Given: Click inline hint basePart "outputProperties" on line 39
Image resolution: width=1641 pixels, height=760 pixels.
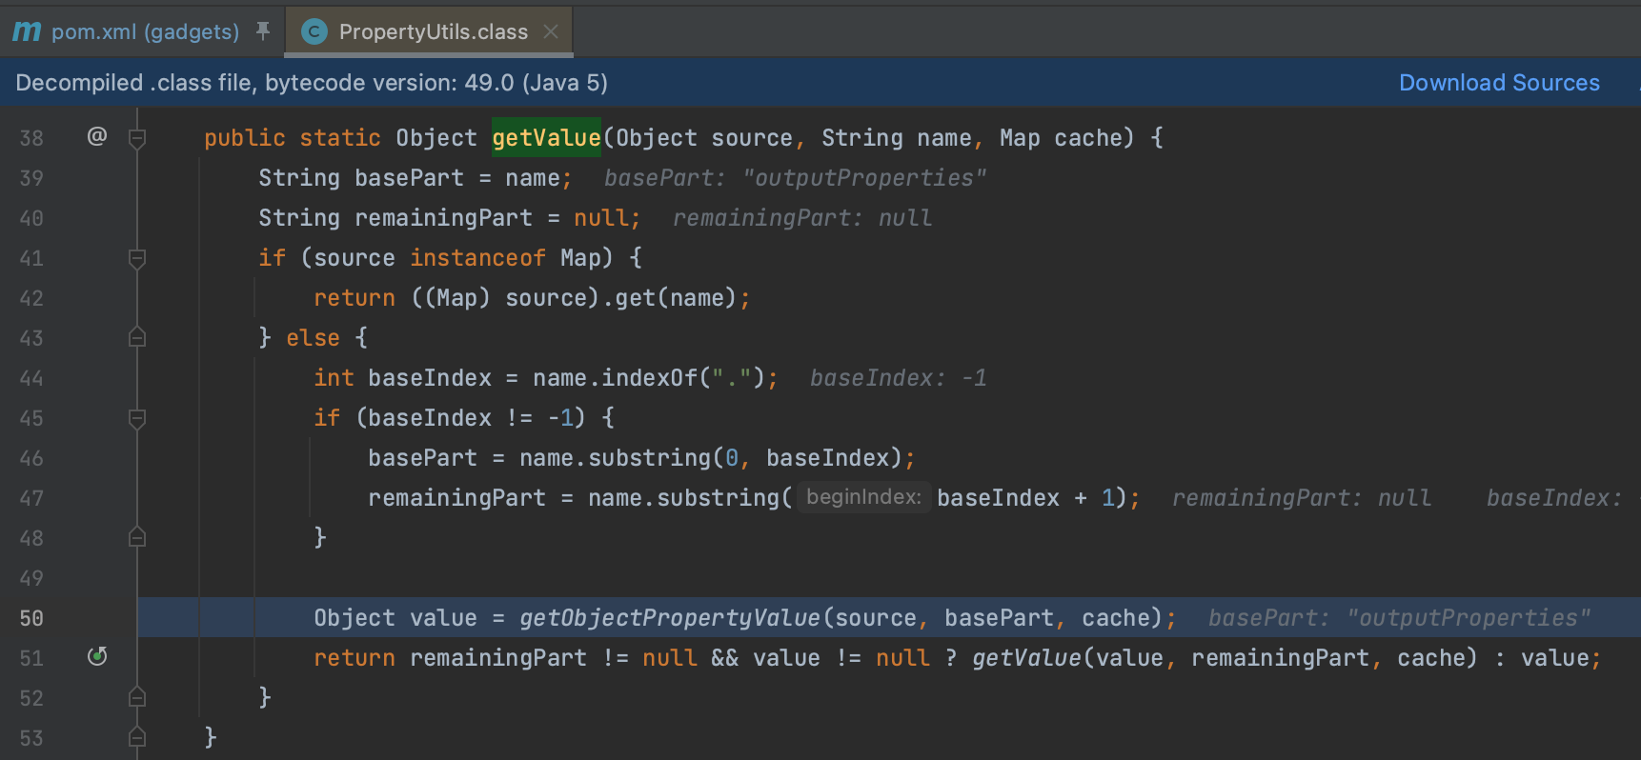Looking at the screenshot, I should pos(795,178).
